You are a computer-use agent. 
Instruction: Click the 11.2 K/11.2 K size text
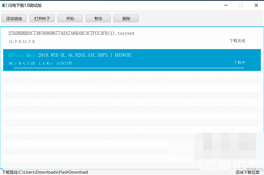22,42
